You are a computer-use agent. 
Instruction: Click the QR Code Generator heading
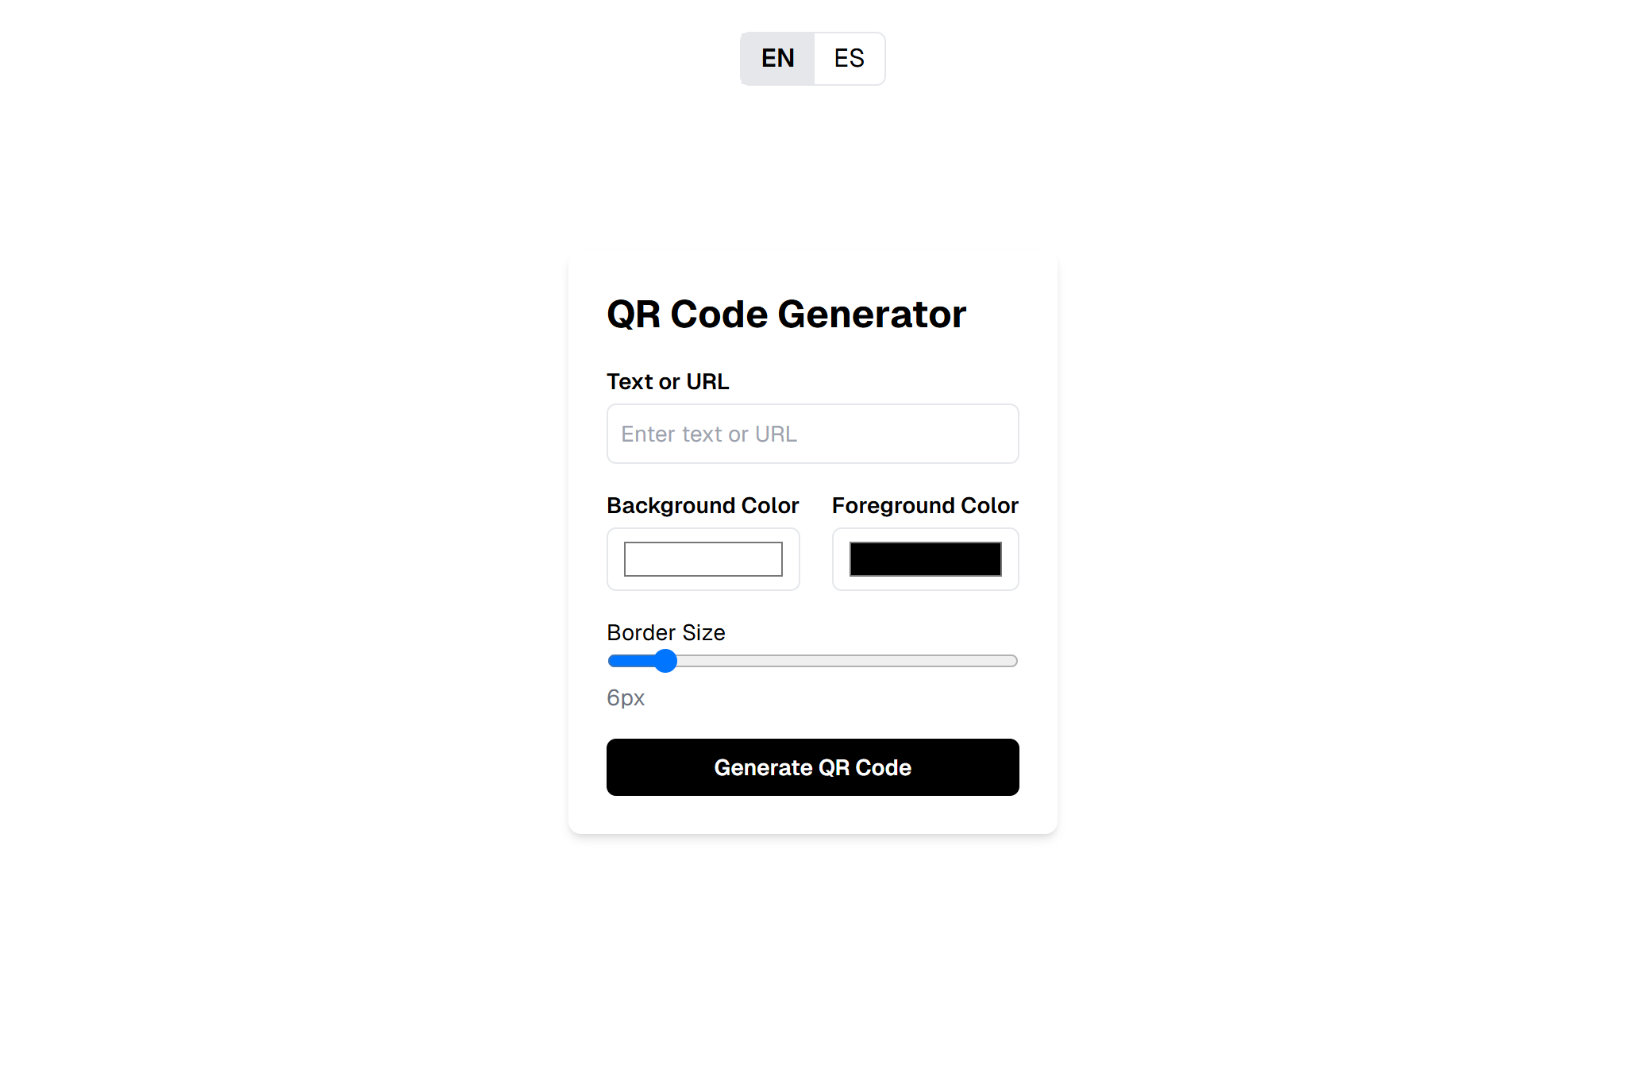tap(786, 314)
